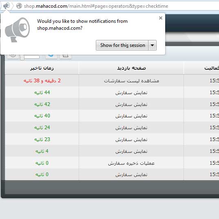This screenshot has width=219, height=219.
Task: Open the notification options dropdown arrow
Action: coord(152,45)
